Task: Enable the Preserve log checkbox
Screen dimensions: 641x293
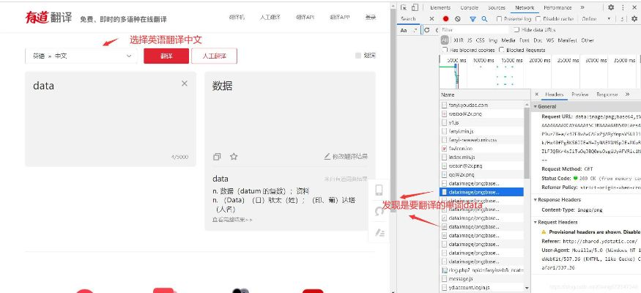Action: click(x=499, y=19)
